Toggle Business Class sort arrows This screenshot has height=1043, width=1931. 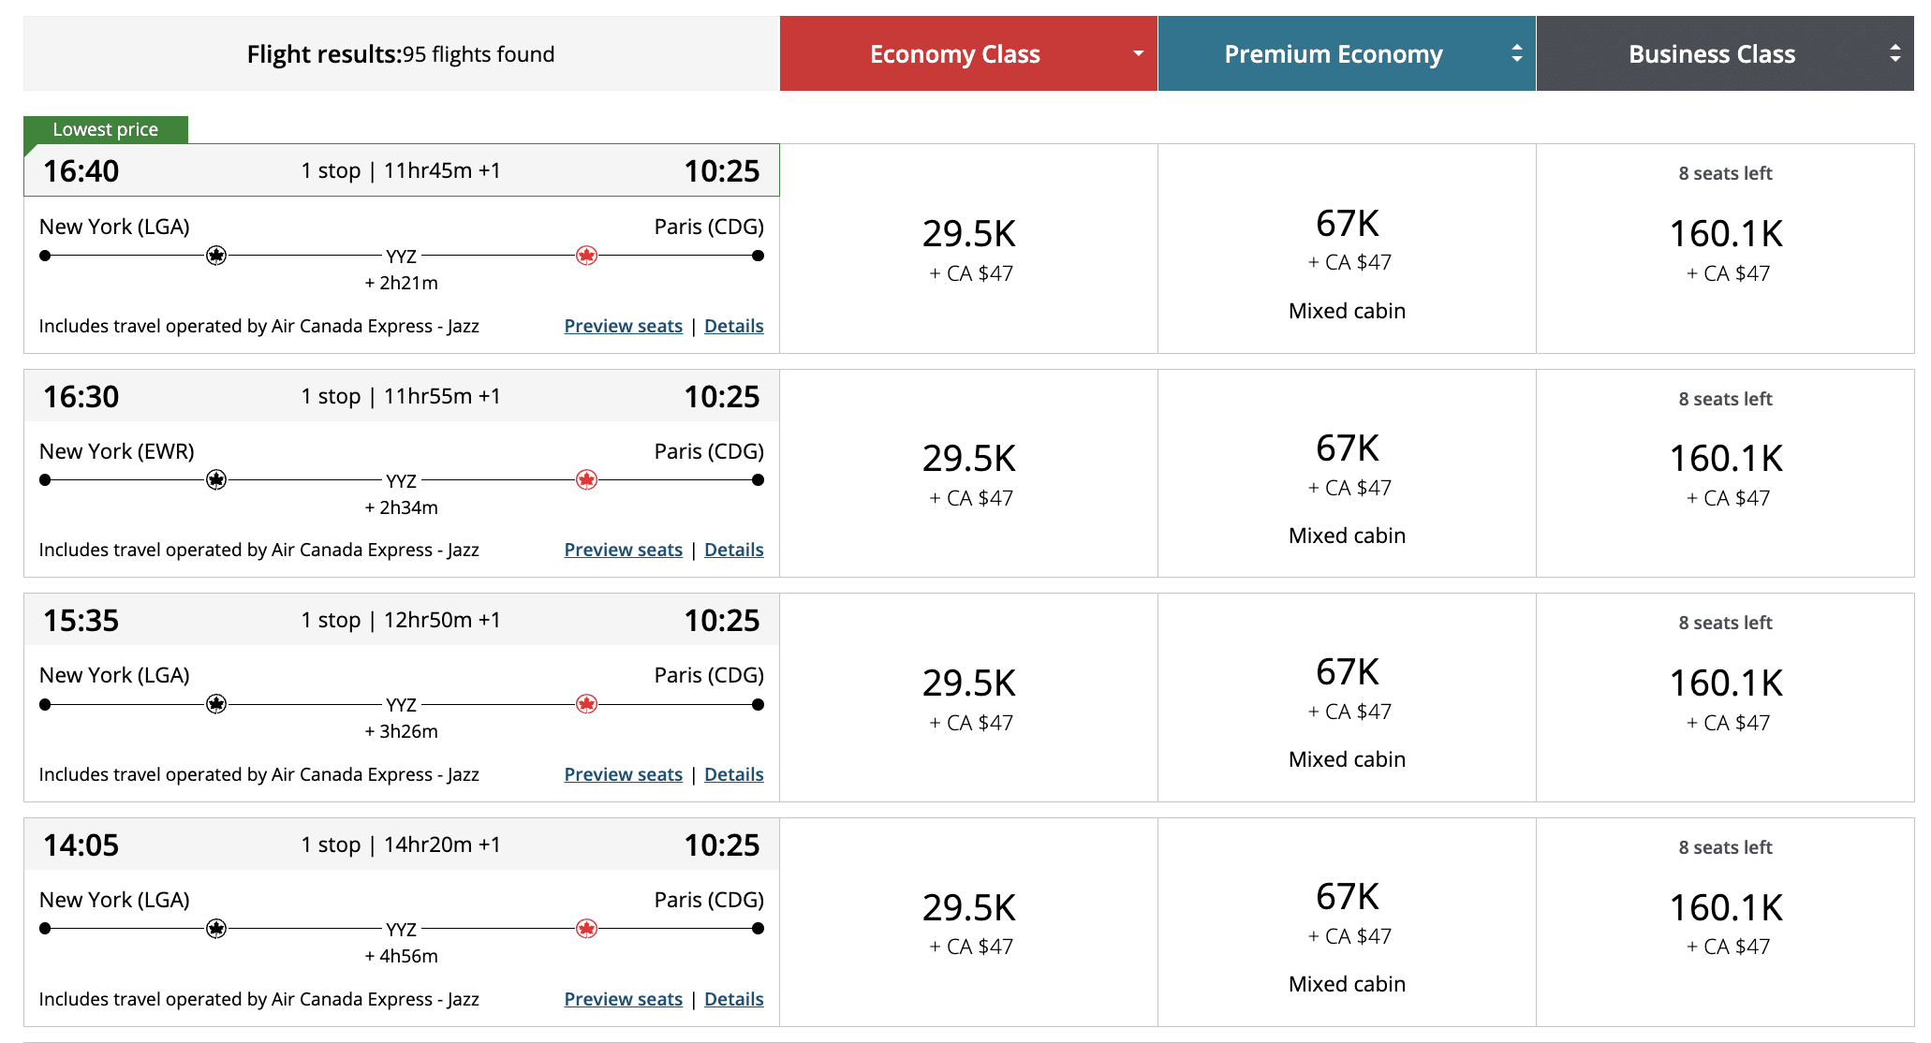1894,53
